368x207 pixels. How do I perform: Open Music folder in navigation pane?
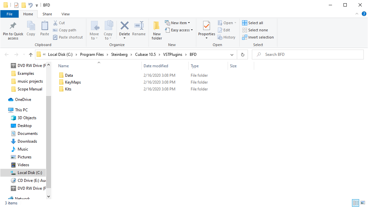(x=20, y=149)
